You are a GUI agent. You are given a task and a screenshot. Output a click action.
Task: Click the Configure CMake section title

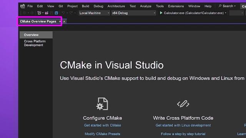tap(103, 118)
